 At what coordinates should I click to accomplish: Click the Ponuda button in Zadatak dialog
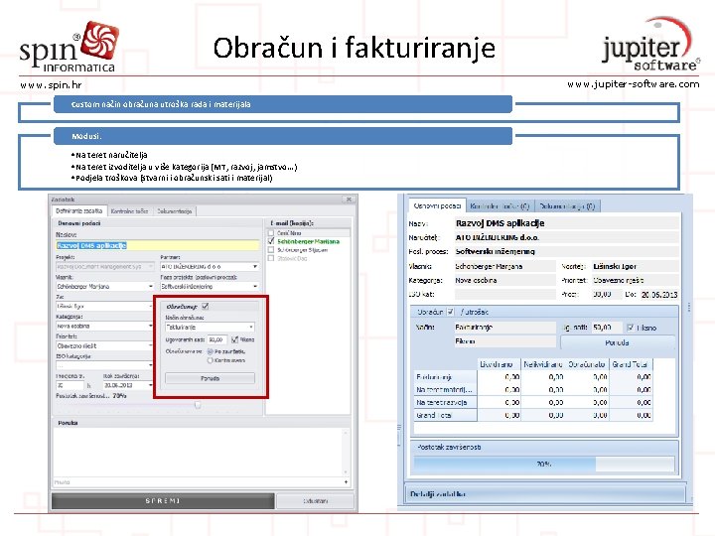(x=210, y=378)
